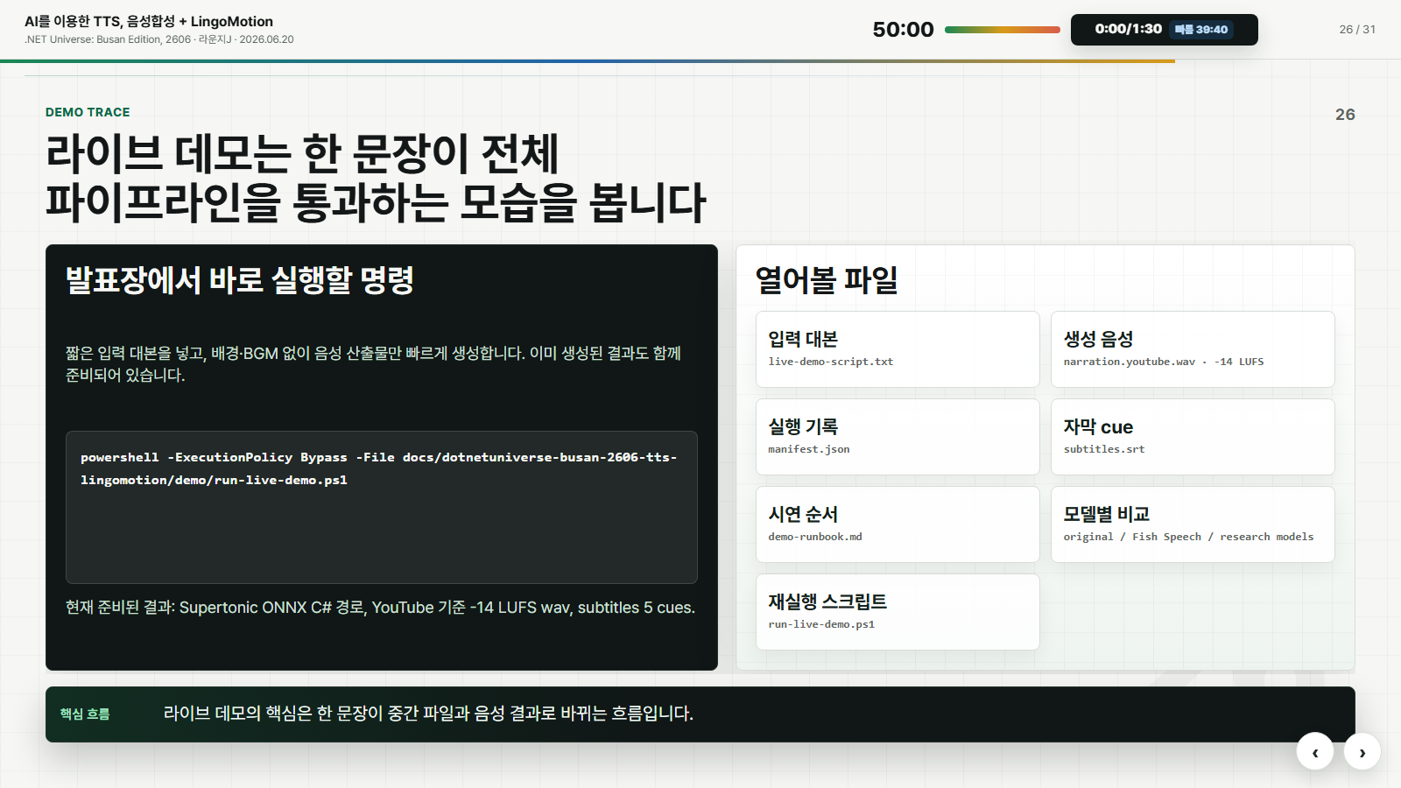Click the powershell command code block
Viewport: 1401px width, 788px height.
(x=382, y=507)
